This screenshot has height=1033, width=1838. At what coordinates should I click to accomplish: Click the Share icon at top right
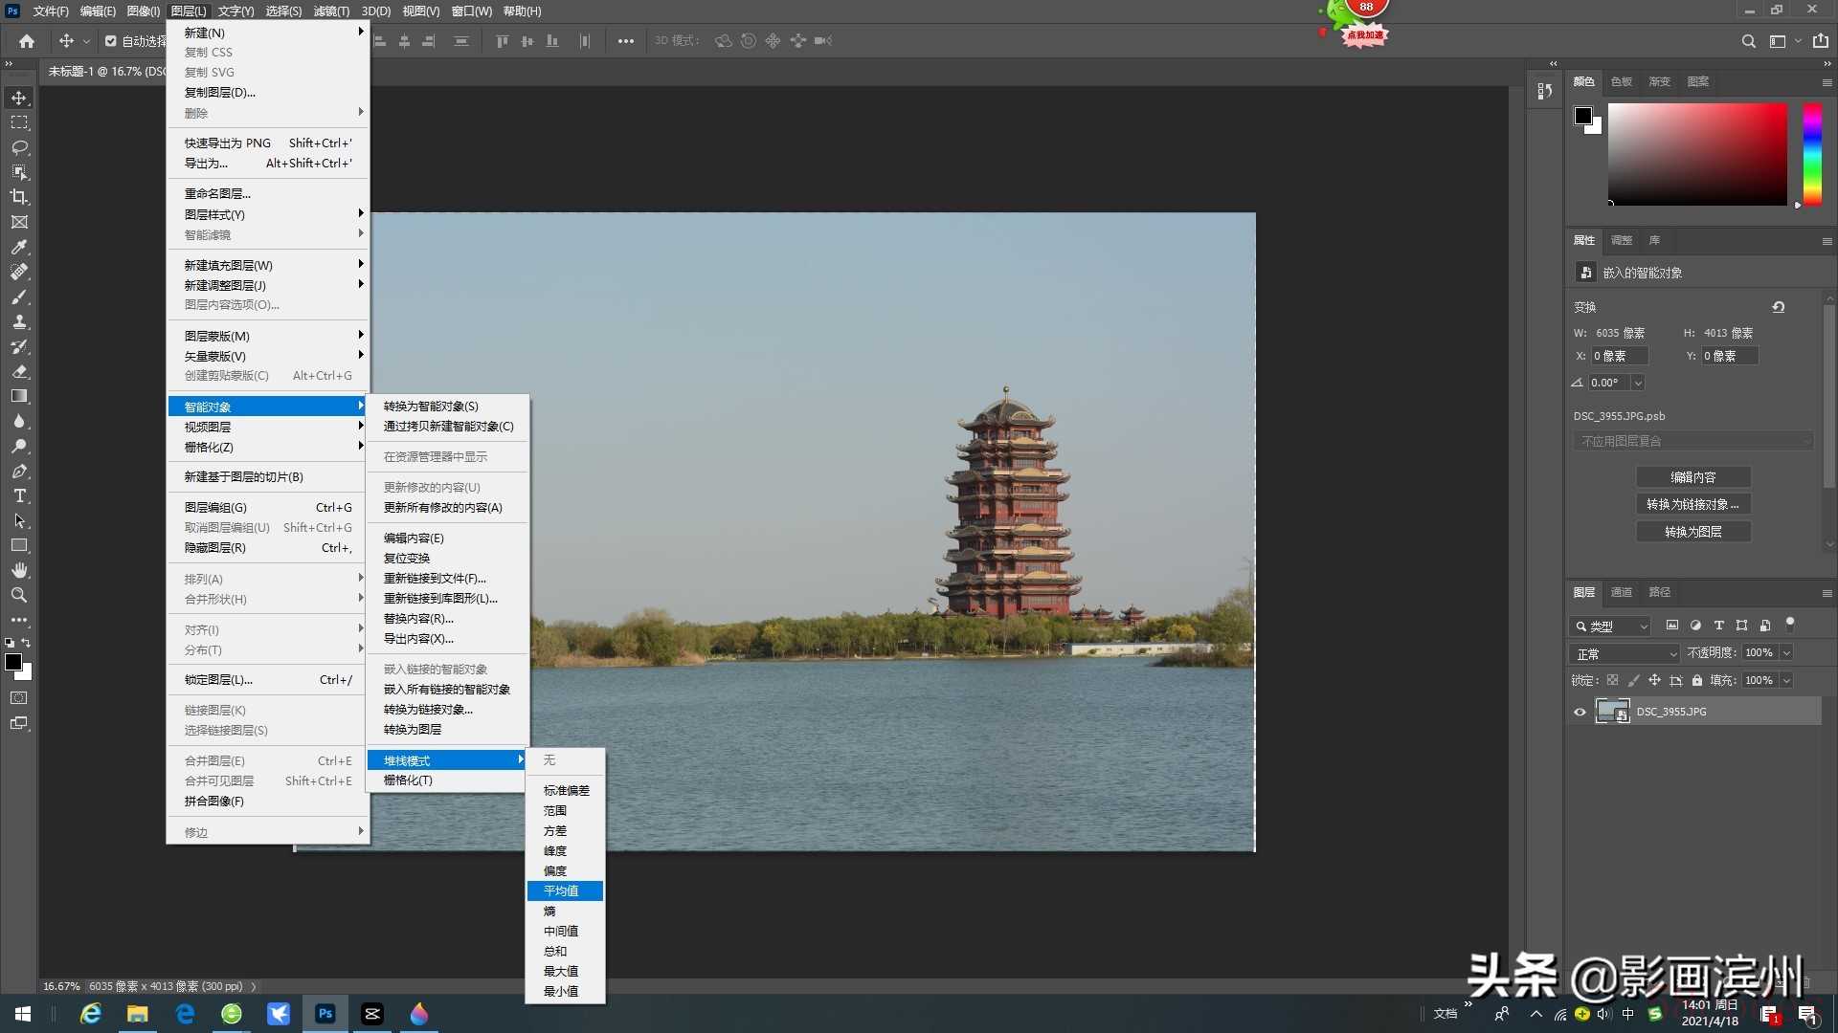[x=1820, y=41]
